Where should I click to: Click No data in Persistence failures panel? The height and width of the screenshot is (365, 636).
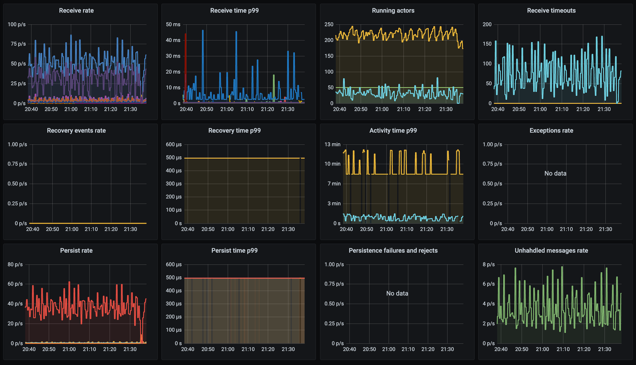coord(397,293)
